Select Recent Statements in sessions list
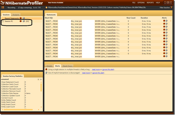 (12, 18)
